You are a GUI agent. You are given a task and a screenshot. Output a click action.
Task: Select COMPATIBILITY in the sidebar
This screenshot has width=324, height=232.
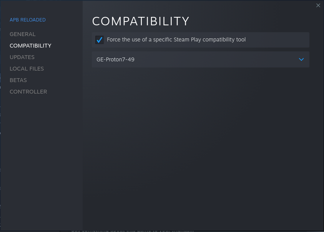coord(30,46)
